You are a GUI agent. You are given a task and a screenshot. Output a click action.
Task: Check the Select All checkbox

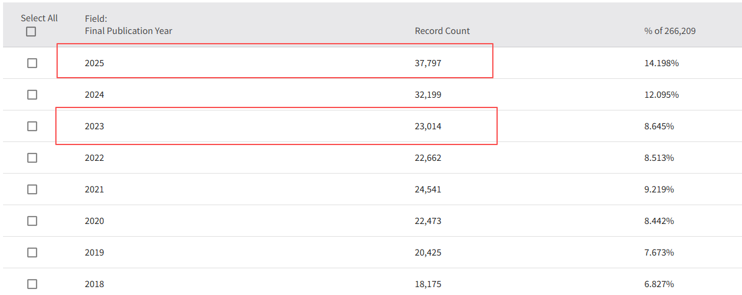coord(31,32)
